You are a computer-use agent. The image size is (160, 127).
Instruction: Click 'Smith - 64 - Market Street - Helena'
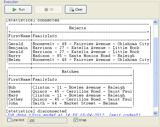(75, 103)
